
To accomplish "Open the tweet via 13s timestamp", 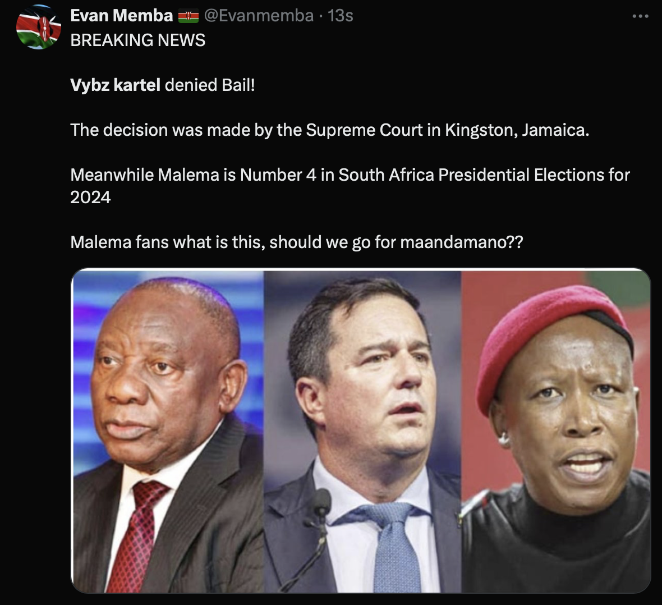I will tap(341, 16).
